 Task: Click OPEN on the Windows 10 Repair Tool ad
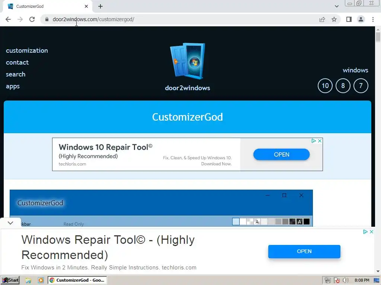(x=281, y=154)
